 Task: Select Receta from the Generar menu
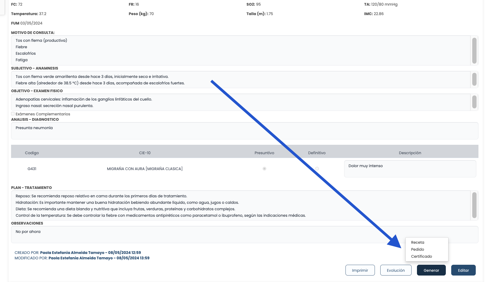[417, 242]
